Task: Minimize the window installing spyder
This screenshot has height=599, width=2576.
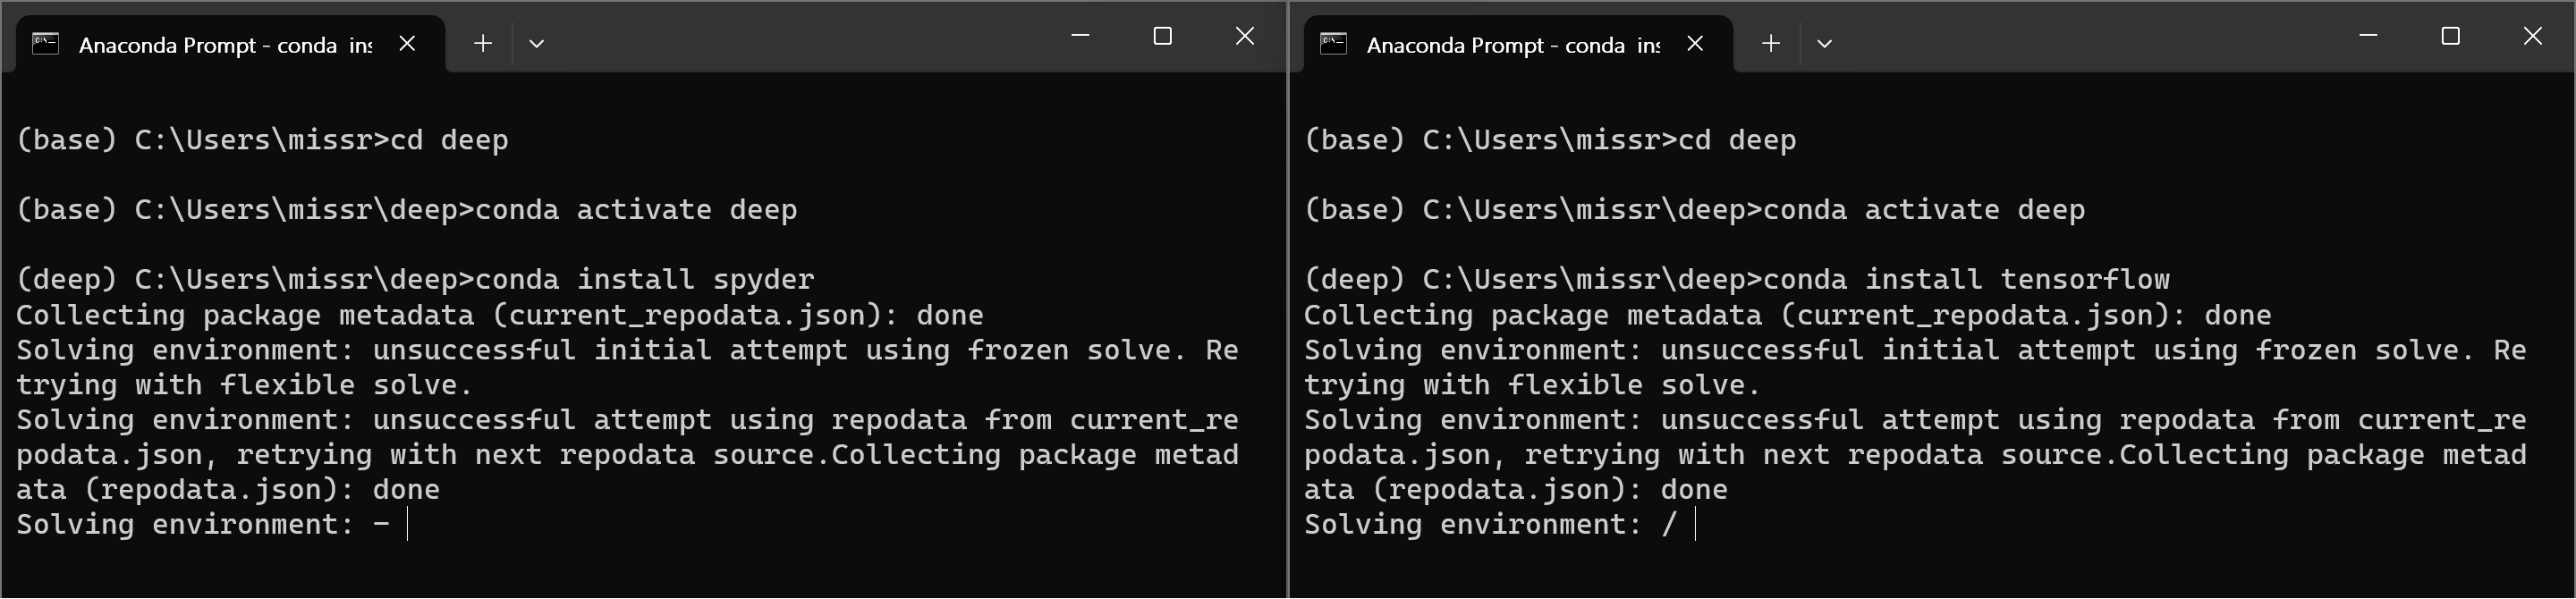Action: click(x=1081, y=36)
